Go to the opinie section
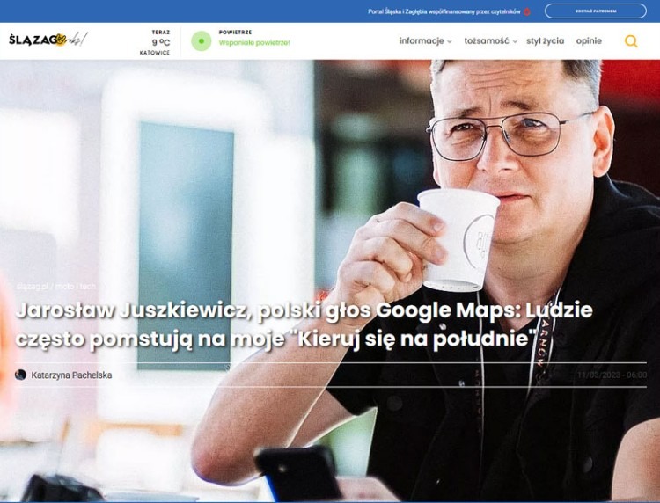The image size is (660, 503). (x=589, y=40)
